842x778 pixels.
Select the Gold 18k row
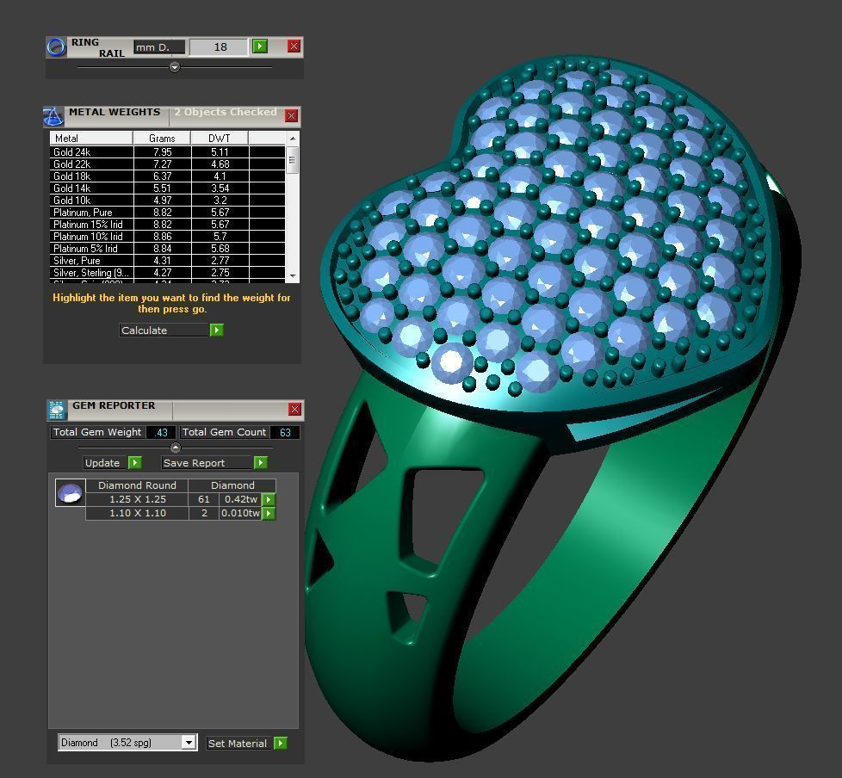[x=168, y=176]
